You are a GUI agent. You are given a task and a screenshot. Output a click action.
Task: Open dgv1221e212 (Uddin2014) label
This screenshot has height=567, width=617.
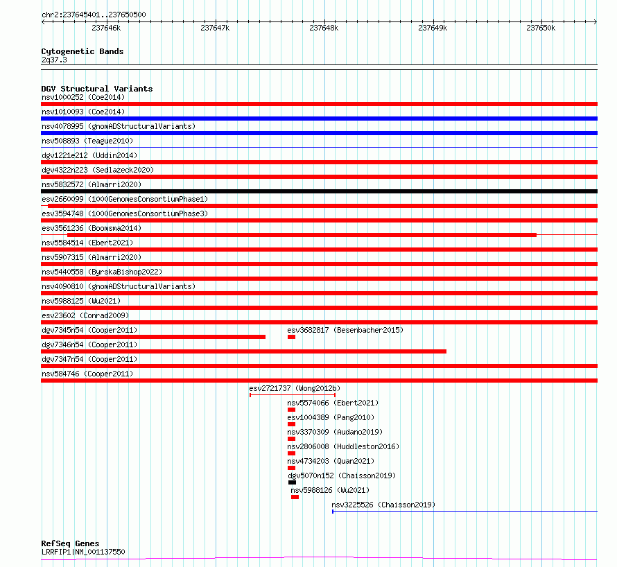tap(89, 155)
